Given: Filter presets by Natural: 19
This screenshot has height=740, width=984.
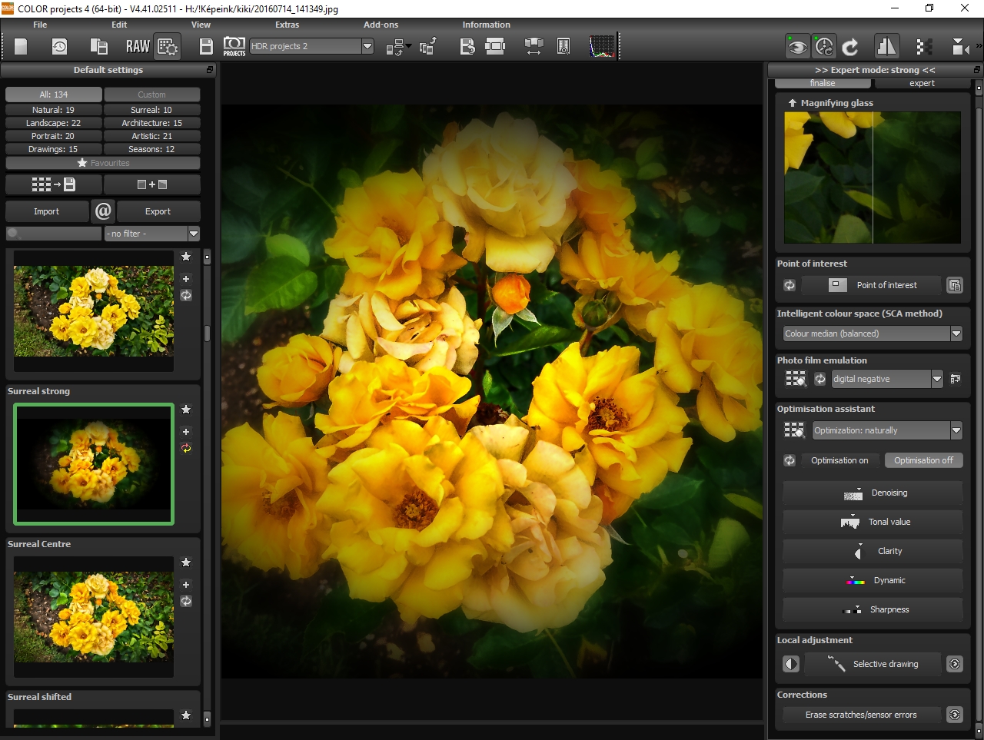Looking at the screenshot, I should (54, 110).
